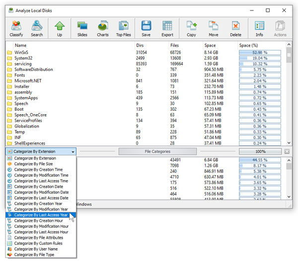
Task: Select Categorize By Custom Rules
Action: pos(41,243)
